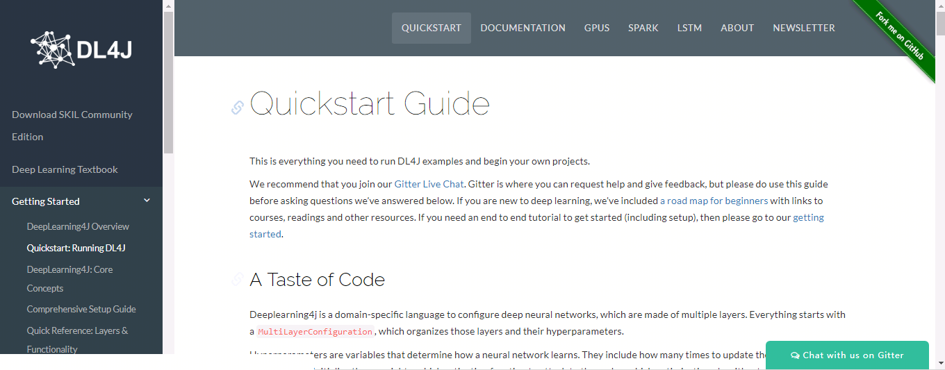Follow the Gitter Live Chat link
Screen dimensions: 945x370
(429, 184)
